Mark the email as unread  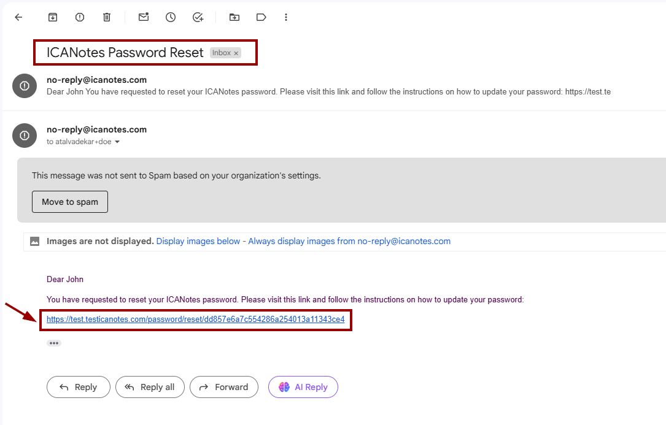(144, 17)
